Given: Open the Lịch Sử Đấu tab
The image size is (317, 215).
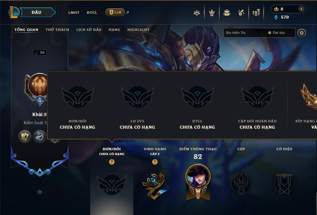Looking at the screenshot, I should 89,30.
